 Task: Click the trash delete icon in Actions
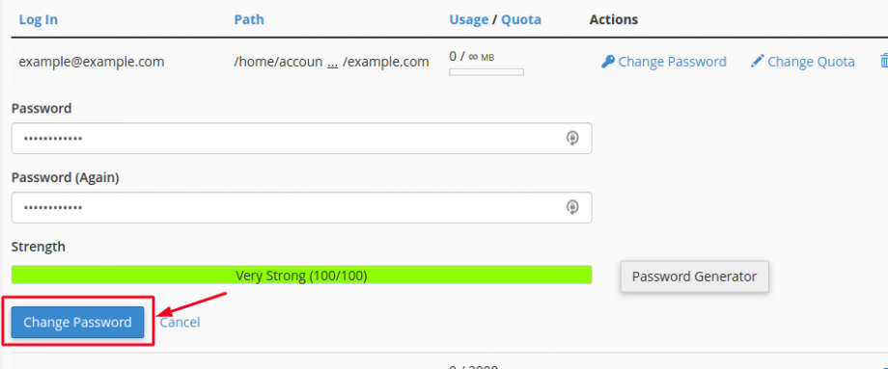tap(883, 61)
